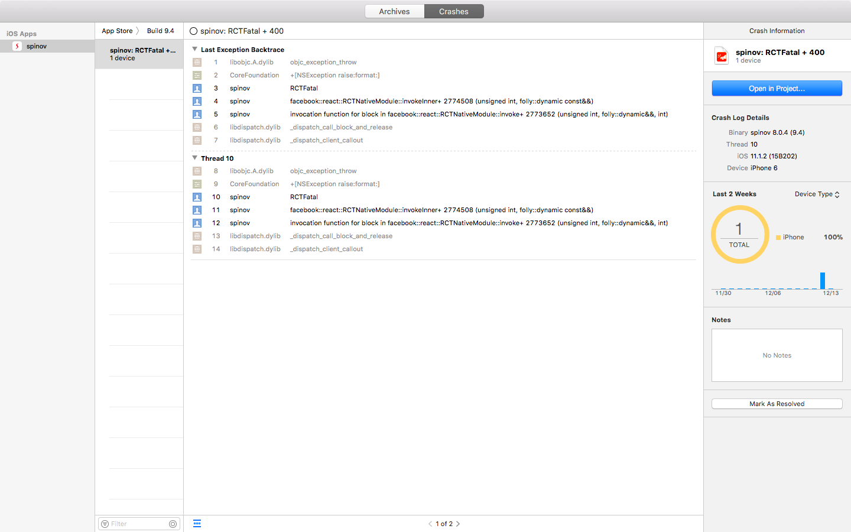Click Device value iPhone 6
851x532 pixels.
[764, 168]
